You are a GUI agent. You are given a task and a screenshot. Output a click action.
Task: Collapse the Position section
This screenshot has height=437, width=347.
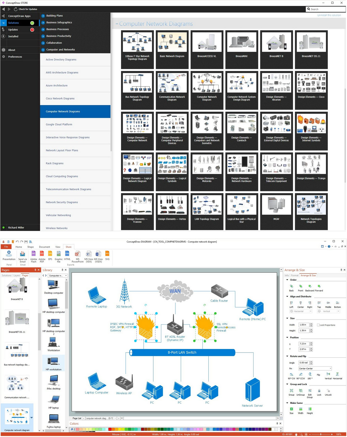coord(287,338)
